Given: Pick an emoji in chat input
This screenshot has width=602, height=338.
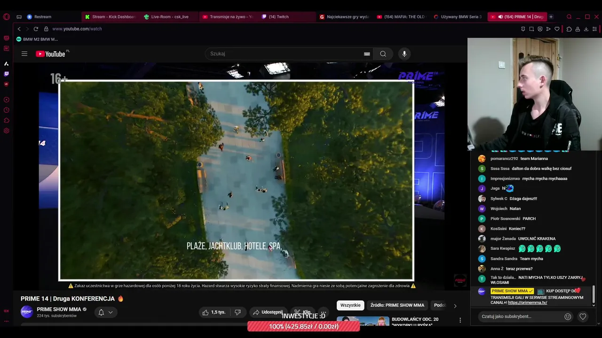Looking at the screenshot, I should pyautogui.click(x=568, y=316).
